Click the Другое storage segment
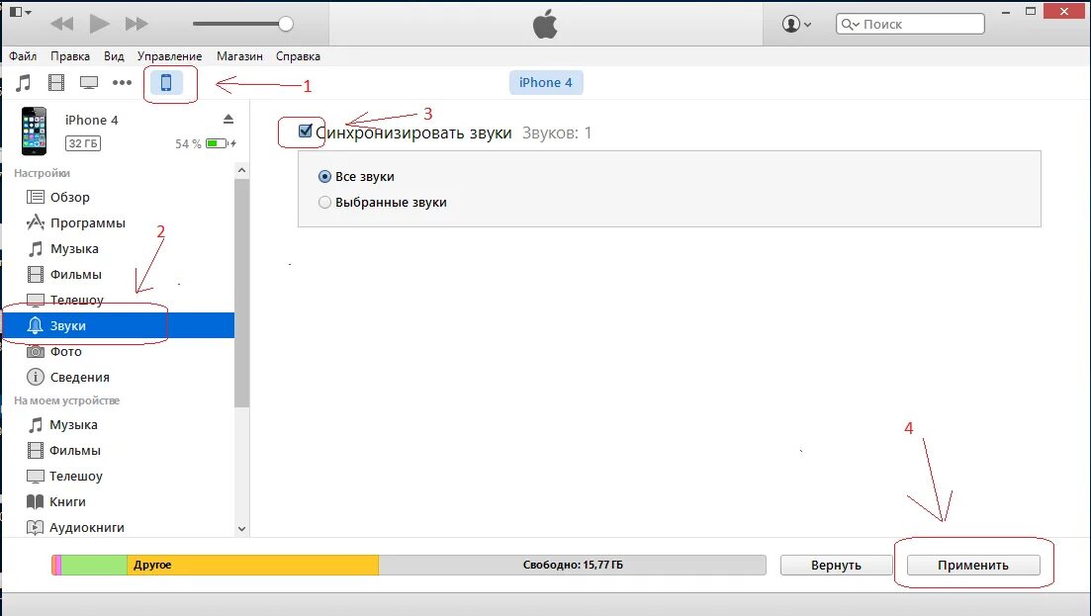Viewport: 1091px width, 616px height. [x=252, y=565]
